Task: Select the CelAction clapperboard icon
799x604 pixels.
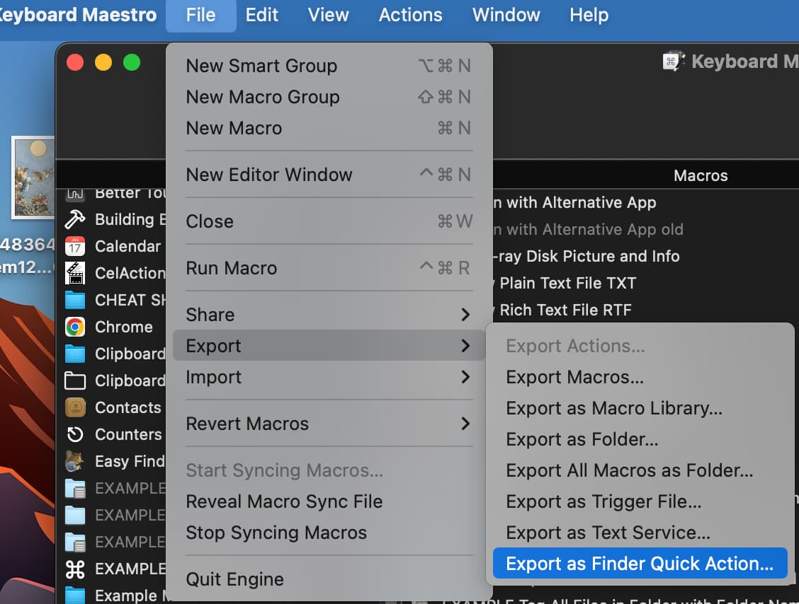Action: [x=75, y=273]
